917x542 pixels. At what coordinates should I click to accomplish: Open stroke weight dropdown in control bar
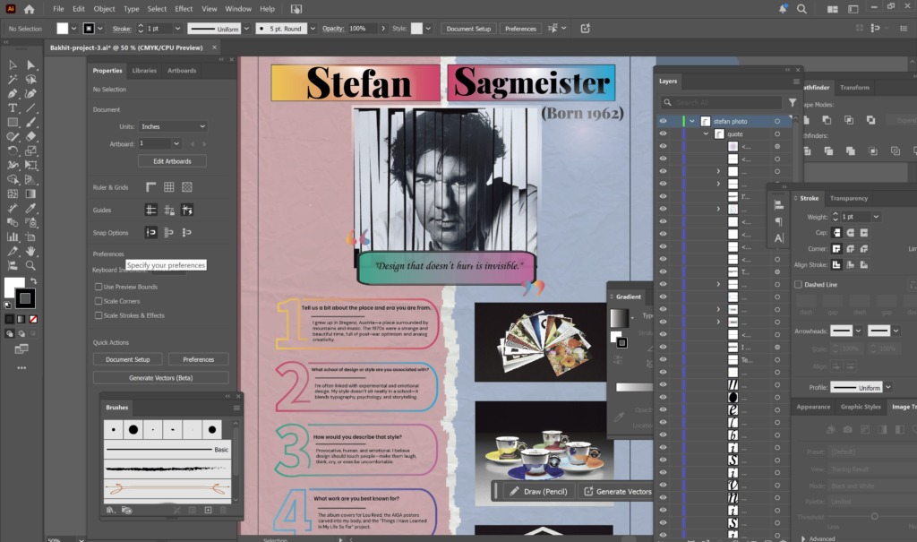177,28
